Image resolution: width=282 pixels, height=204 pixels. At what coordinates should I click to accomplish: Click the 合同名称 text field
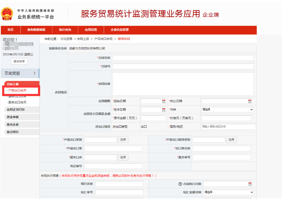(183, 58)
